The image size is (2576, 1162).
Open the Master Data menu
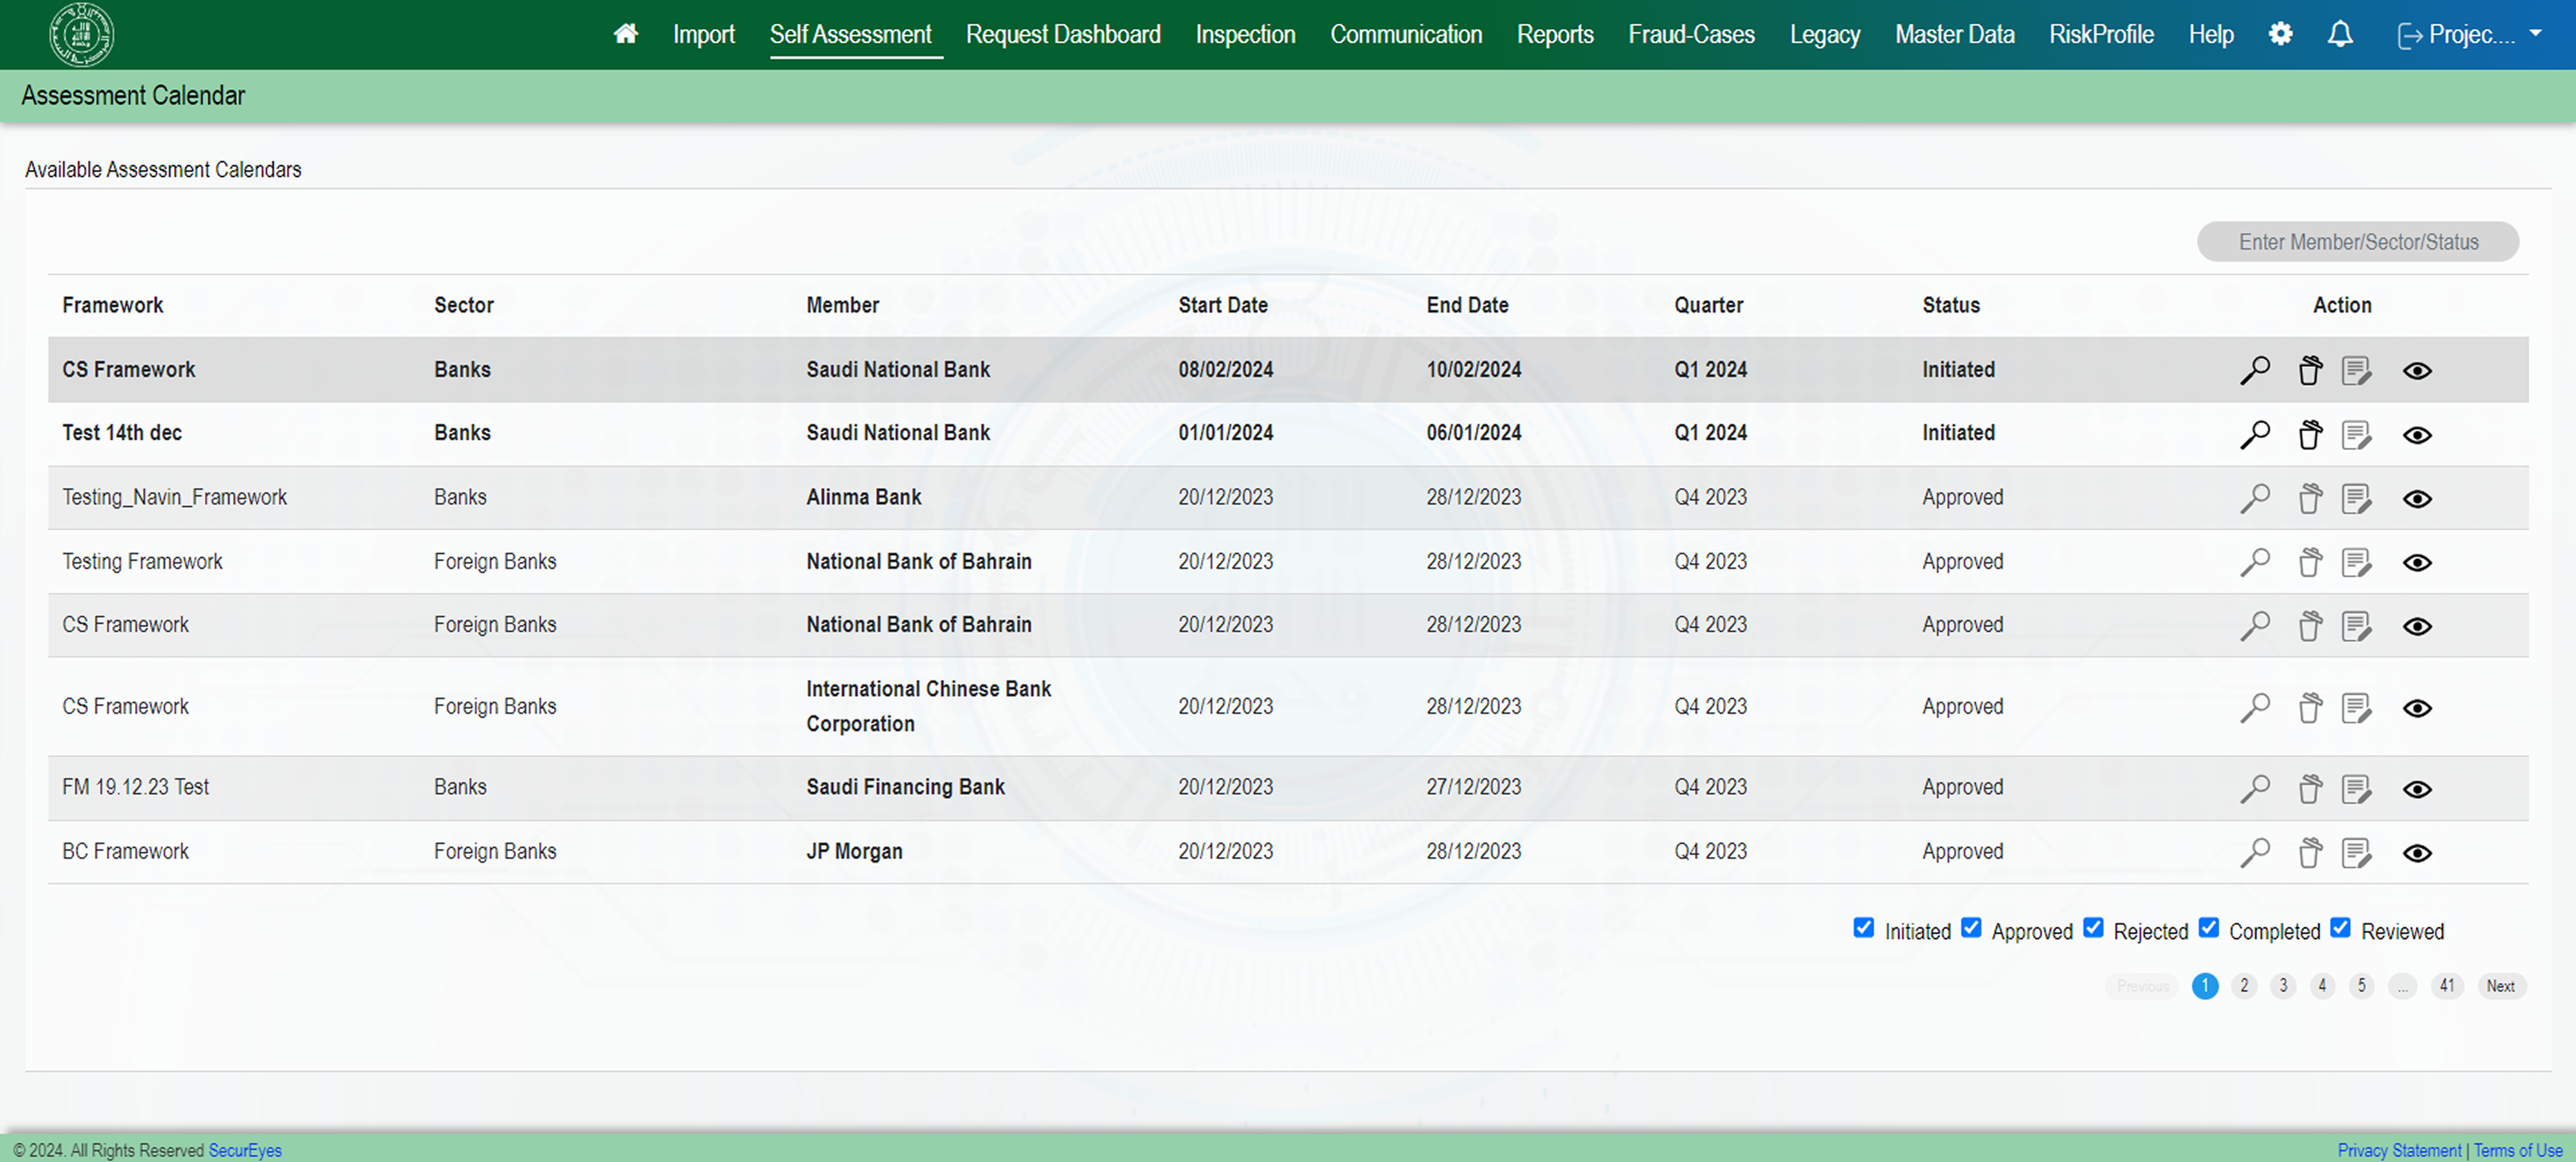[x=1954, y=34]
